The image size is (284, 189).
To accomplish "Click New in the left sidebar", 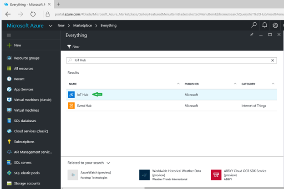I will pyautogui.click(x=17, y=45).
